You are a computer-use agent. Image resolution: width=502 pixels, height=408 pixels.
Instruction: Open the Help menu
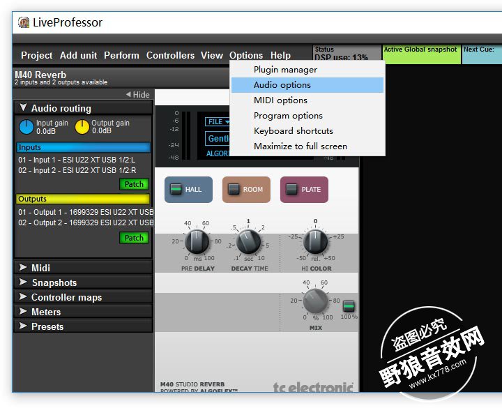pyautogui.click(x=280, y=55)
